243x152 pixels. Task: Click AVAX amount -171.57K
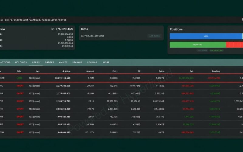(90, 133)
